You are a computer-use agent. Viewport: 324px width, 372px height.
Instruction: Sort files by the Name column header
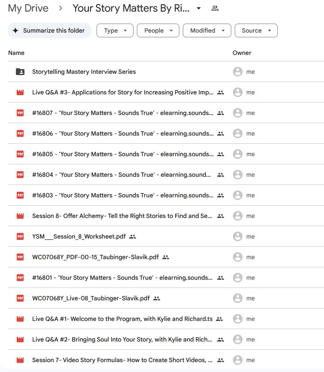(x=16, y=53)
